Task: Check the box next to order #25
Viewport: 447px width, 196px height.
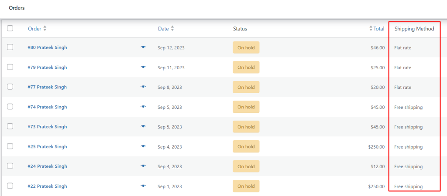Action: point(10,146)
